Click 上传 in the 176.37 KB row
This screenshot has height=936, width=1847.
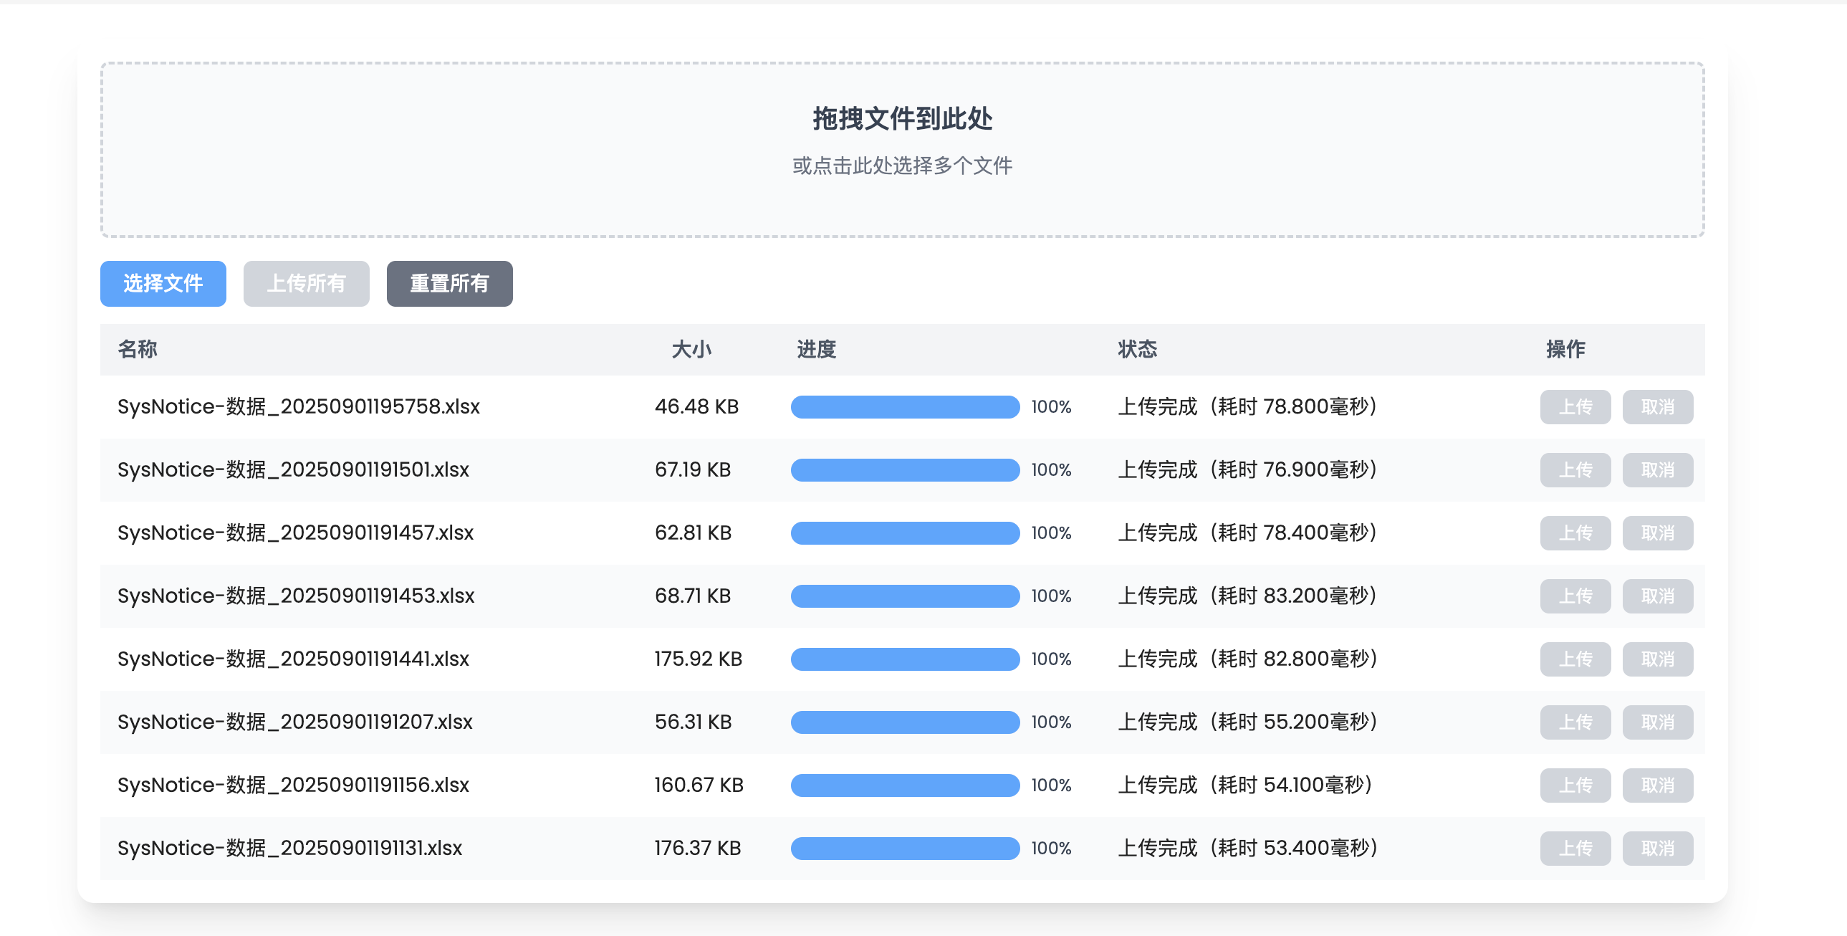point(1575,849)
